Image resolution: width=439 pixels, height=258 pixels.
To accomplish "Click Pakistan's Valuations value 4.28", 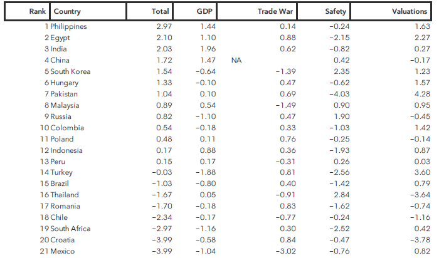I will 422,94.
